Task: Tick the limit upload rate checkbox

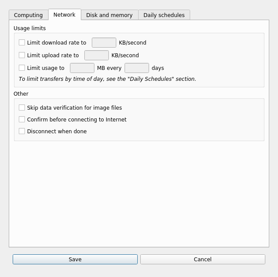Action: click(x=22, y=55)
